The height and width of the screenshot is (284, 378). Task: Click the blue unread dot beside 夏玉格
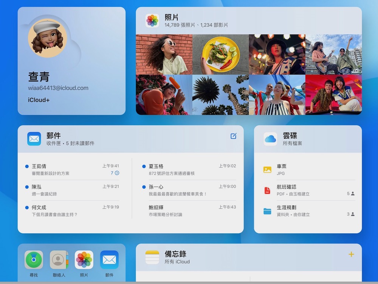pos(144,166)
